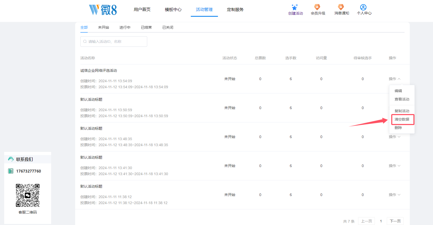Click the phone icon beside 17673277760
This screenshot has width=433, height=225.
point(11,171)
